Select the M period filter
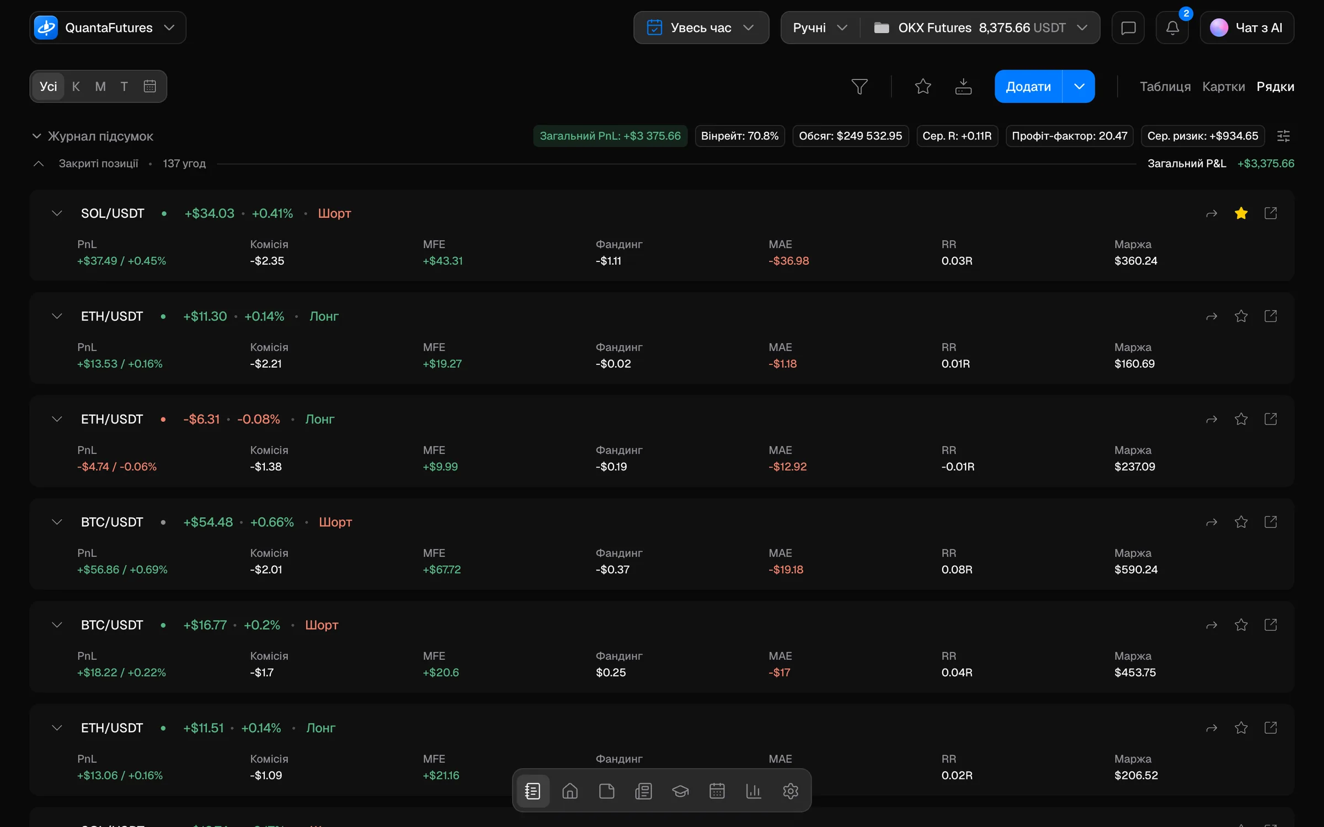Viewport: 1324px width, 827px height. (100, 87)
